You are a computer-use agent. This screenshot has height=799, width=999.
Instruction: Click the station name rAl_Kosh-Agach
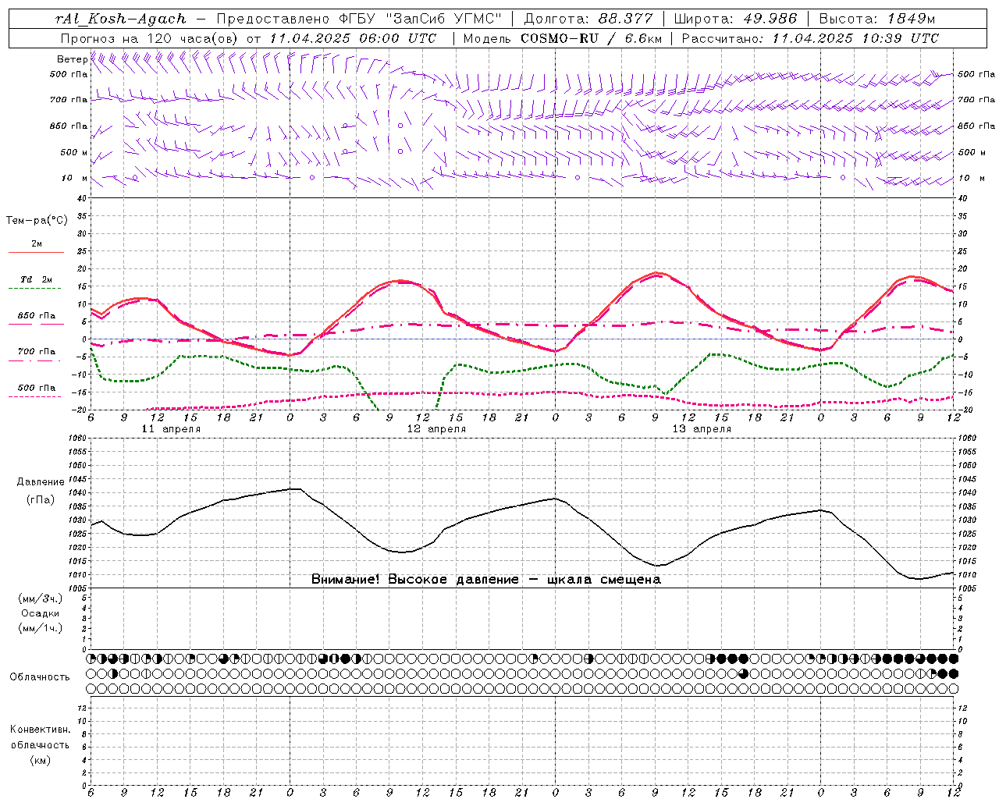[122, 19]
